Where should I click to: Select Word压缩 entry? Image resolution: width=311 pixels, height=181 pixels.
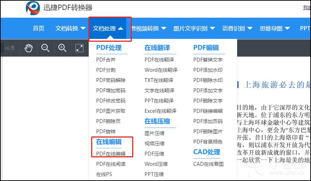tap(156, 164)
